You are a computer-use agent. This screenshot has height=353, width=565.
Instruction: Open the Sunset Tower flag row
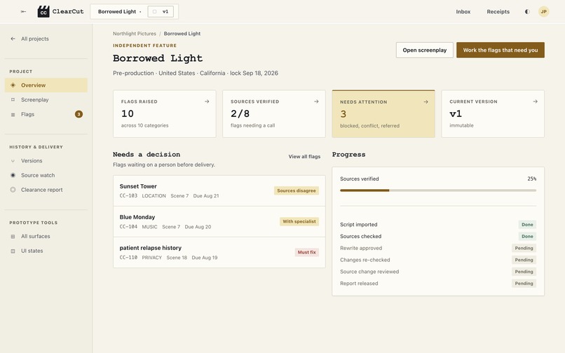(219, 191)
